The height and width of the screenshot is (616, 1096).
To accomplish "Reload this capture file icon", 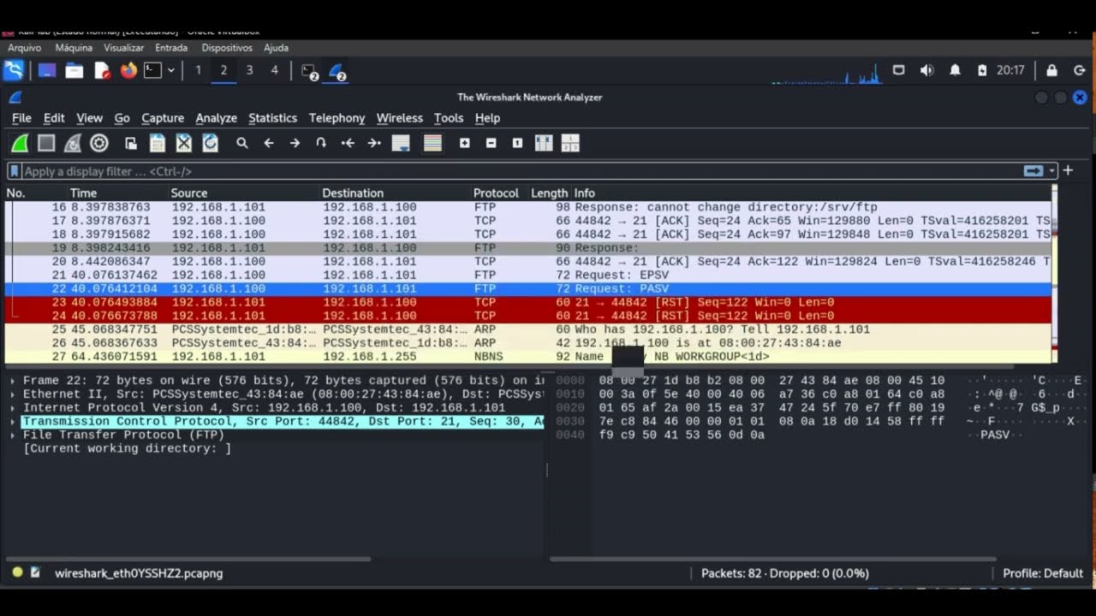I will [x=211, y=144].
